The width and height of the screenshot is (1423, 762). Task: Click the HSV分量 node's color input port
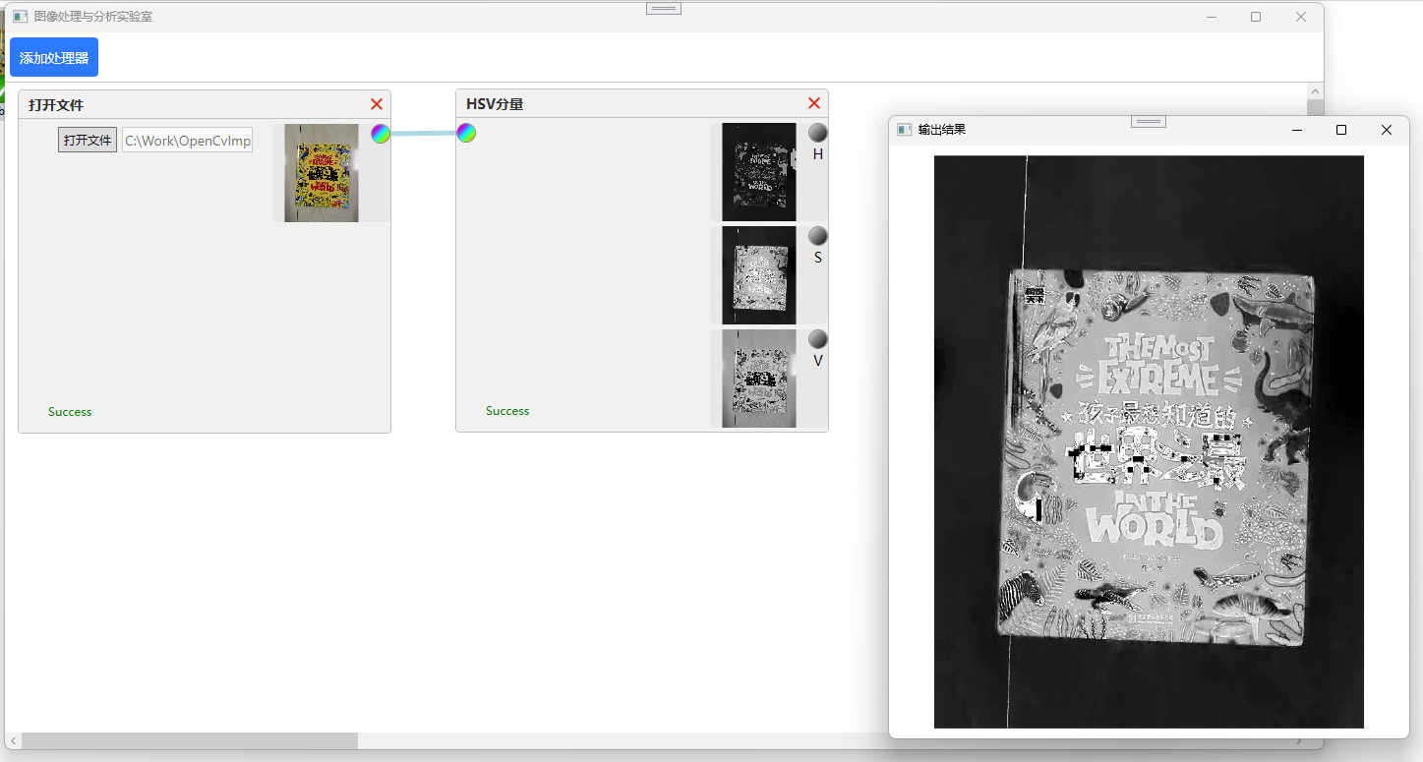(466, 133)
